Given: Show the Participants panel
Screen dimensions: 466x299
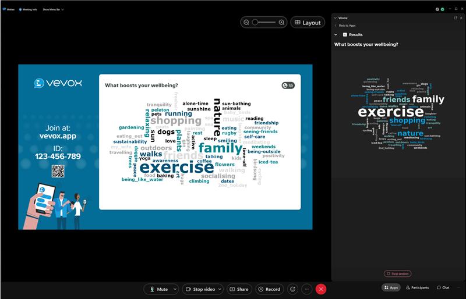Looking at the screenshot, I should (417, 287).
